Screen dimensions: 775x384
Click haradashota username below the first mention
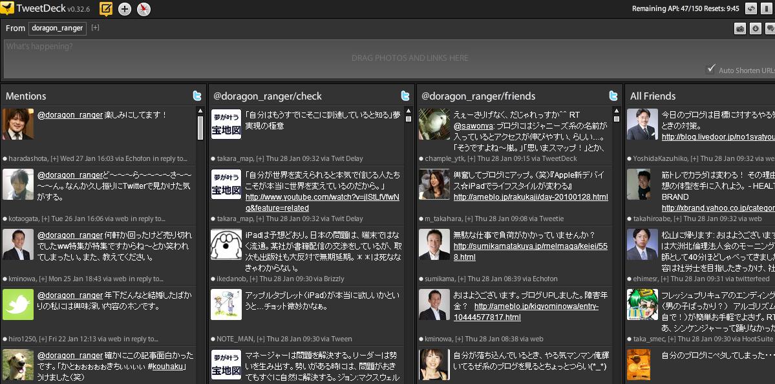pyautogui.click(x=28, y=158)
